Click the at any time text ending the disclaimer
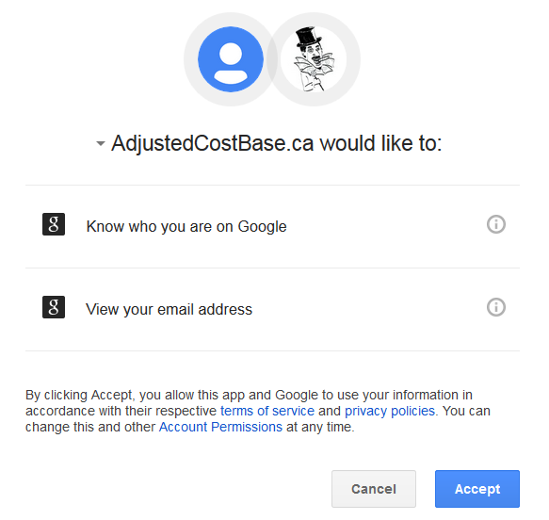The image size is (549, 520). click(x=320, y=427)
